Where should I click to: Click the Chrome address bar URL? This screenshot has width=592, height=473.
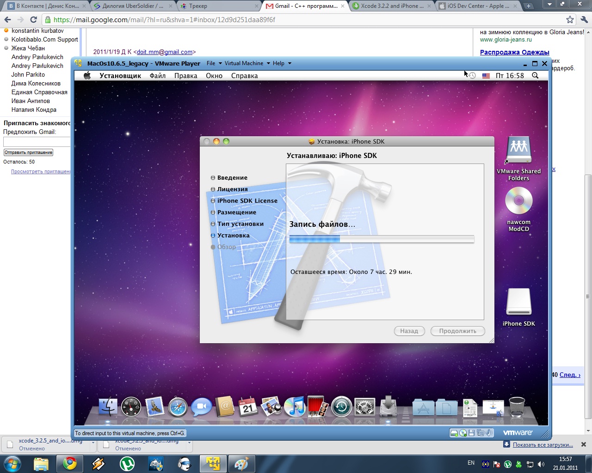click(164, 20)
